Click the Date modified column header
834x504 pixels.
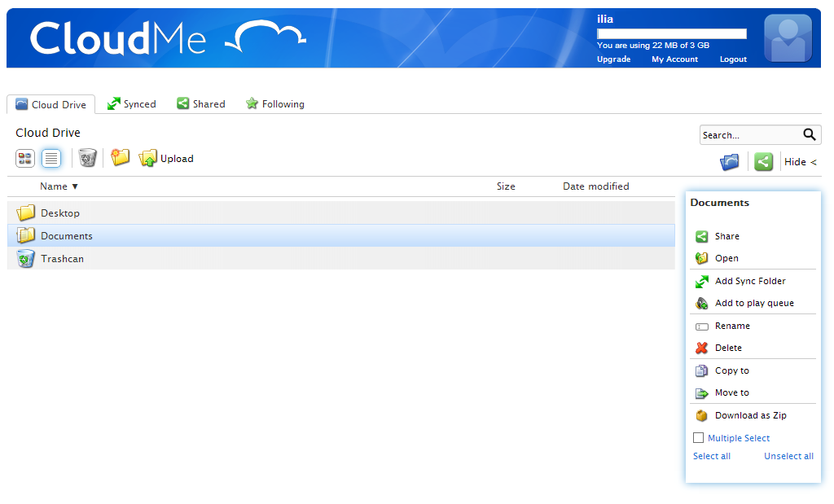[595, 186]
